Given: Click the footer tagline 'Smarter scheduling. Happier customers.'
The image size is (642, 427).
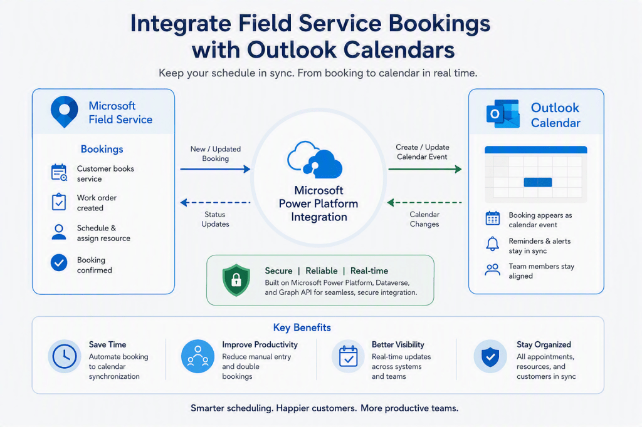Looking at the screenshot, I should (x=273, y=408).
